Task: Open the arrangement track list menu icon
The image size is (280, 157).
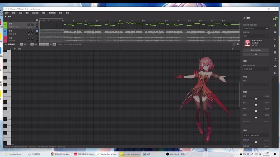Action: pos(37,20)
